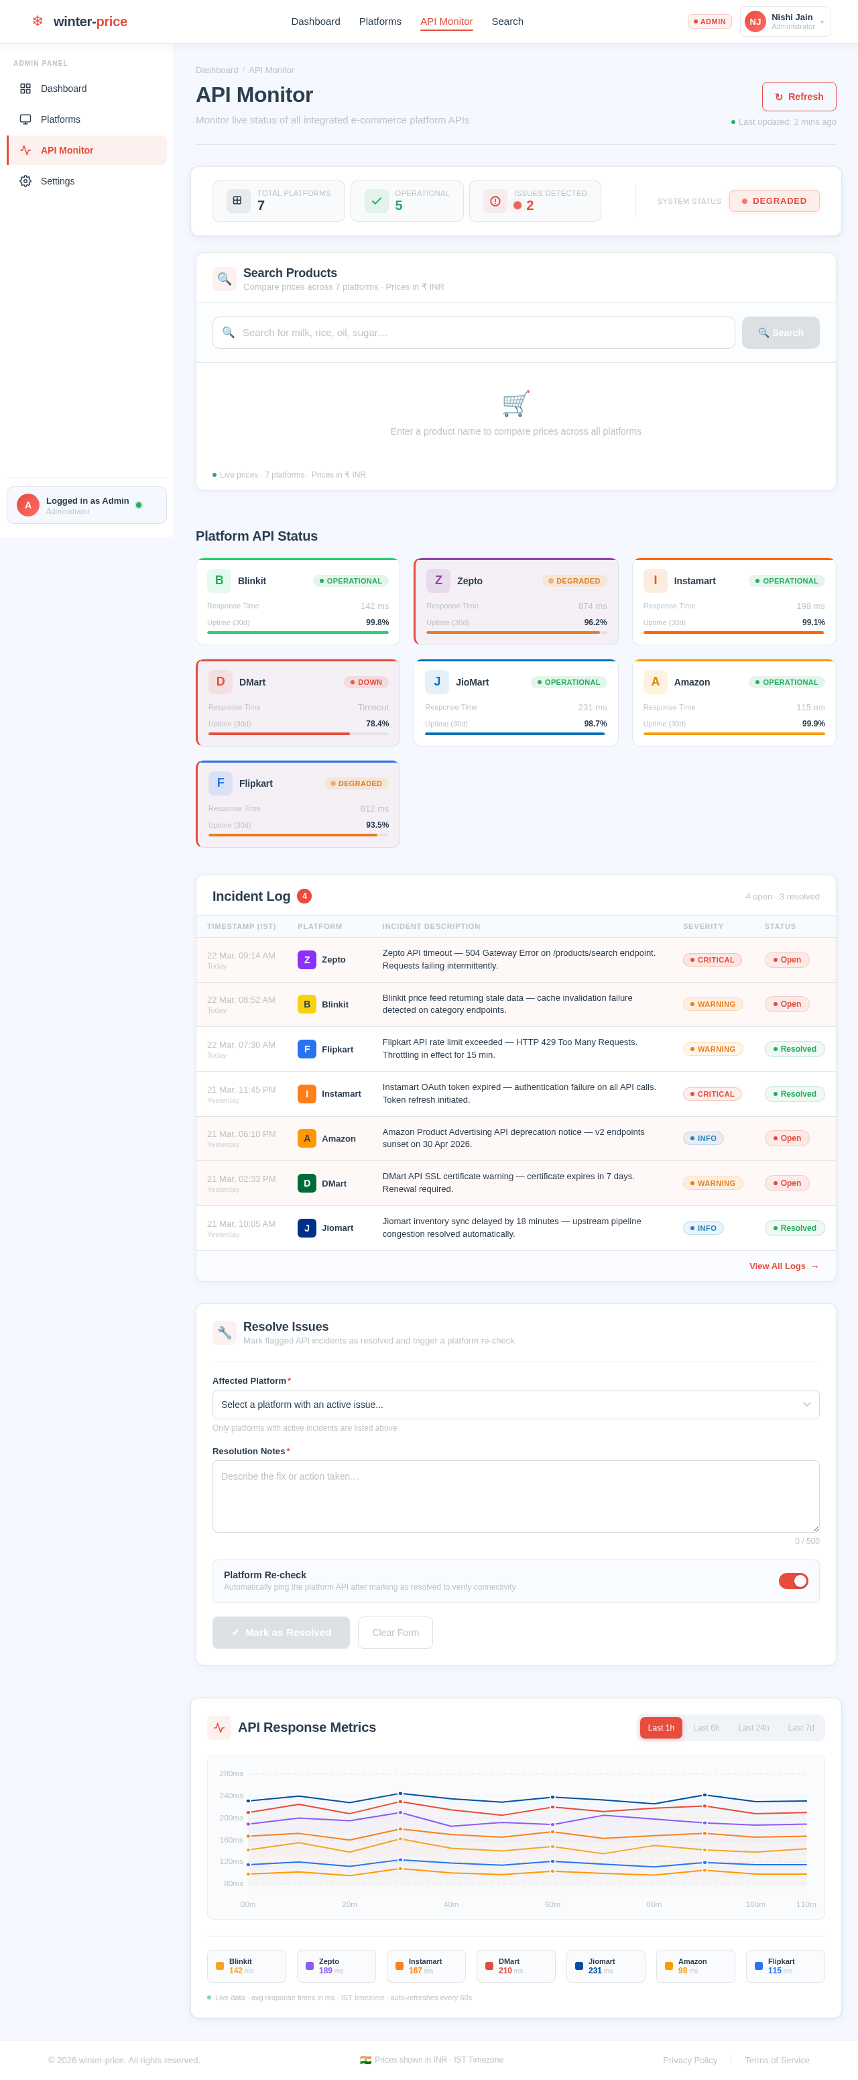This screenshot has width=858, height=2080.
Task: Toggle the Platform Re-check switch
Action: click(x=792, y=1581)
